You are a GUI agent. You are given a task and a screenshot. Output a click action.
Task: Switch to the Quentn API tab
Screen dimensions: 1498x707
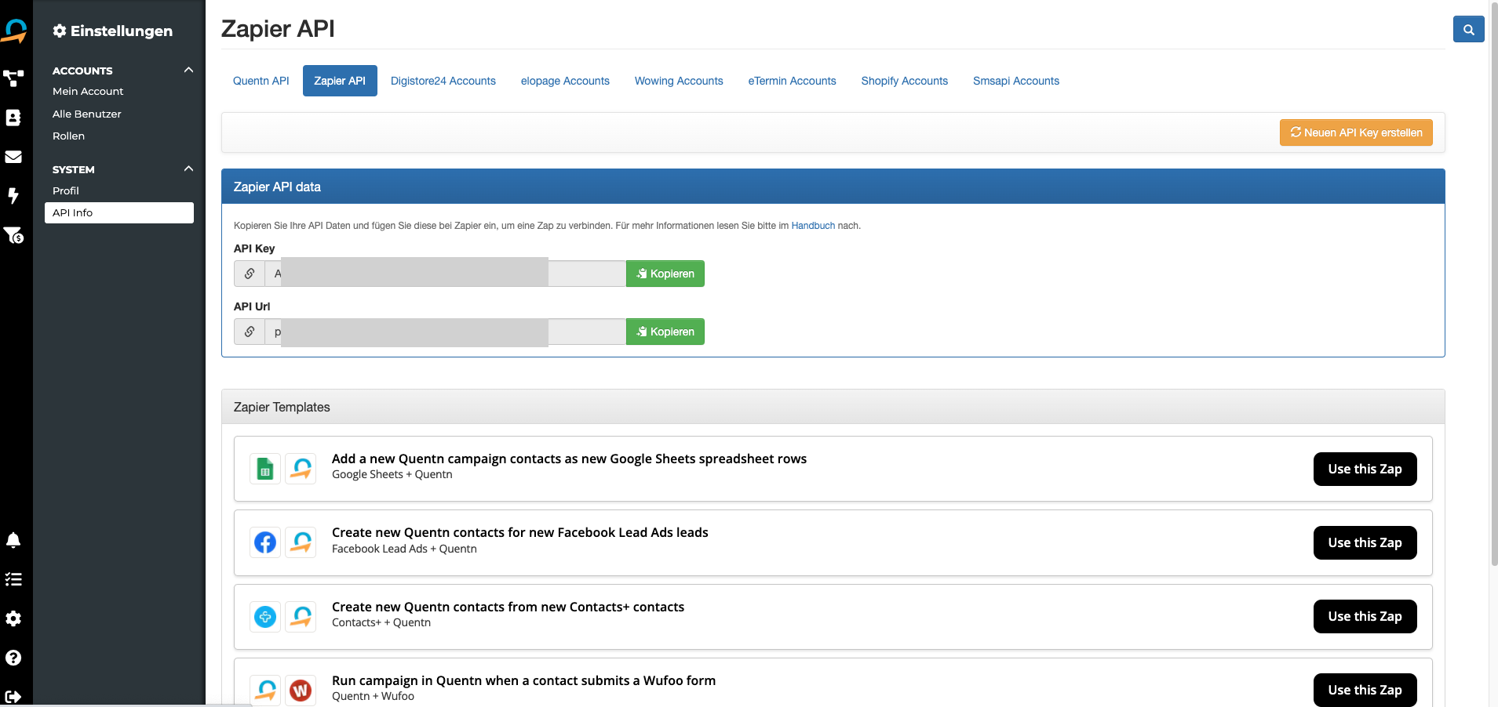click(261, 81)
